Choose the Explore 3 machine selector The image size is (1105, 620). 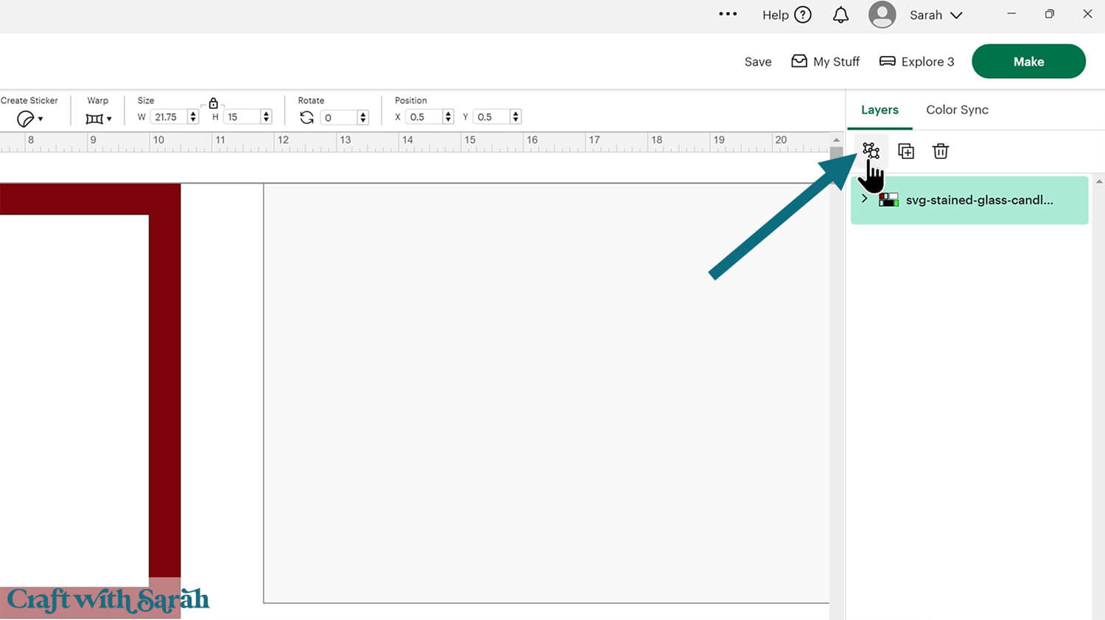point(916,62)
